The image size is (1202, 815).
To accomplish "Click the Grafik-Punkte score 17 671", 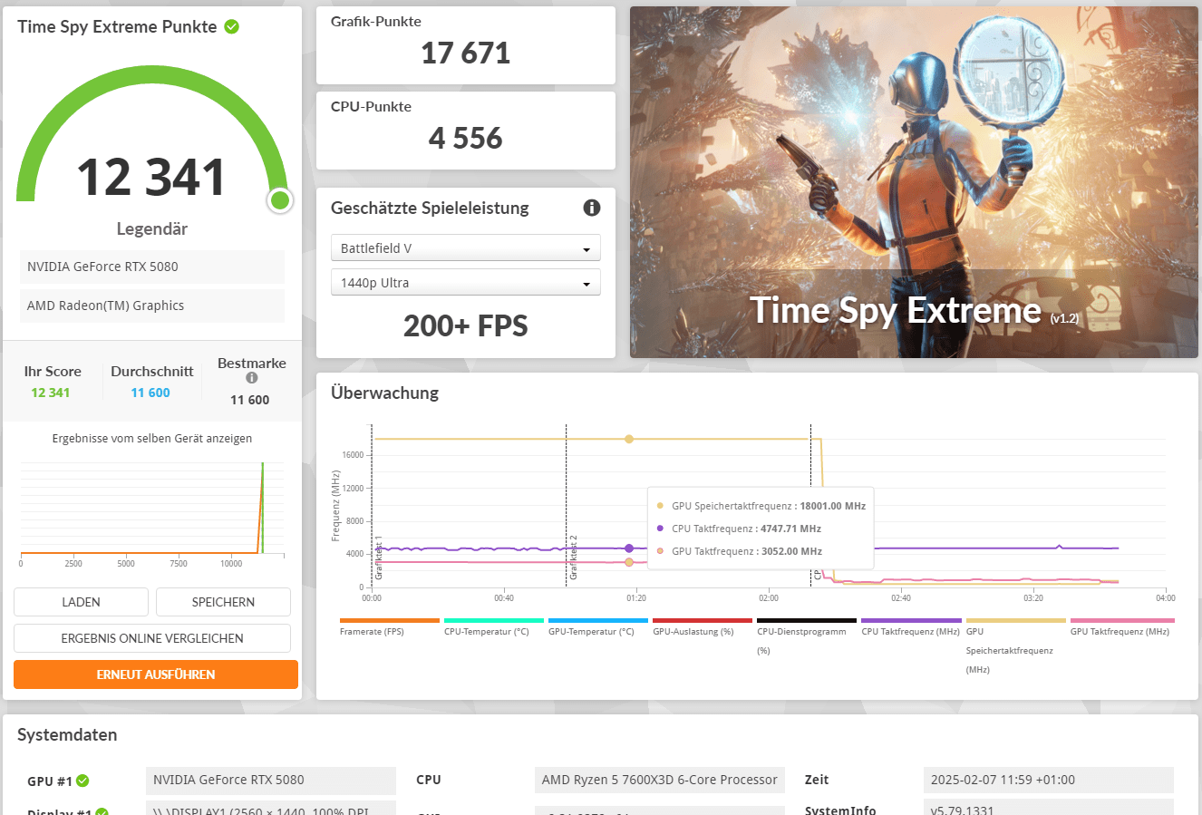I will [x=466, y=53].
